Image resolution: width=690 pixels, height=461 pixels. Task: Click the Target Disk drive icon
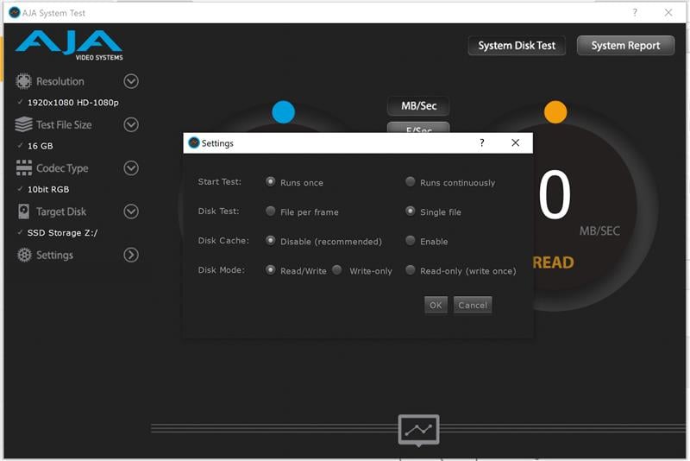pos(24,212)
